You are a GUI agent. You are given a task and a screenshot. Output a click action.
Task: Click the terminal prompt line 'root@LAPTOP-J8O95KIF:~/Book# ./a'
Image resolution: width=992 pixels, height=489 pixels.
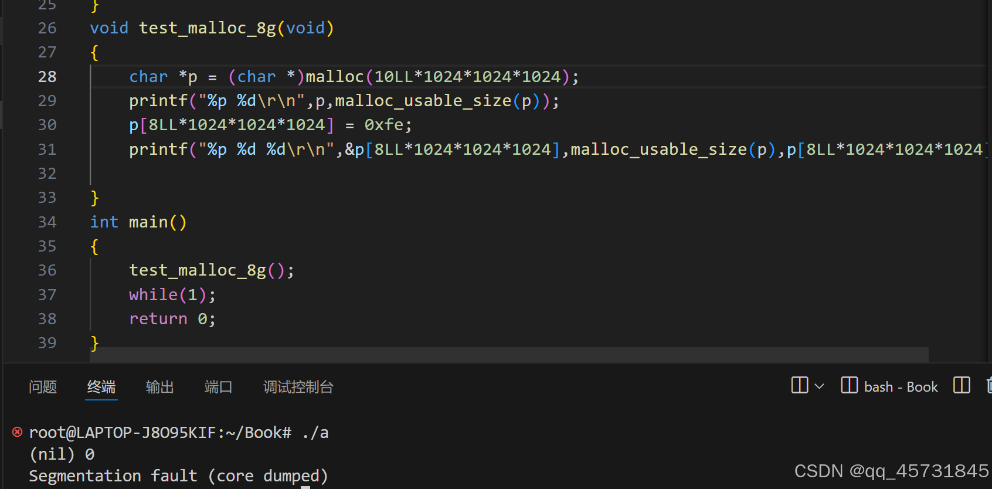179,433
